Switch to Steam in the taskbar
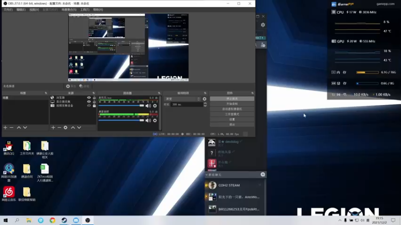The height and width of the screenshot is (225, 401). pyautogui.click(x=64, y=220)
